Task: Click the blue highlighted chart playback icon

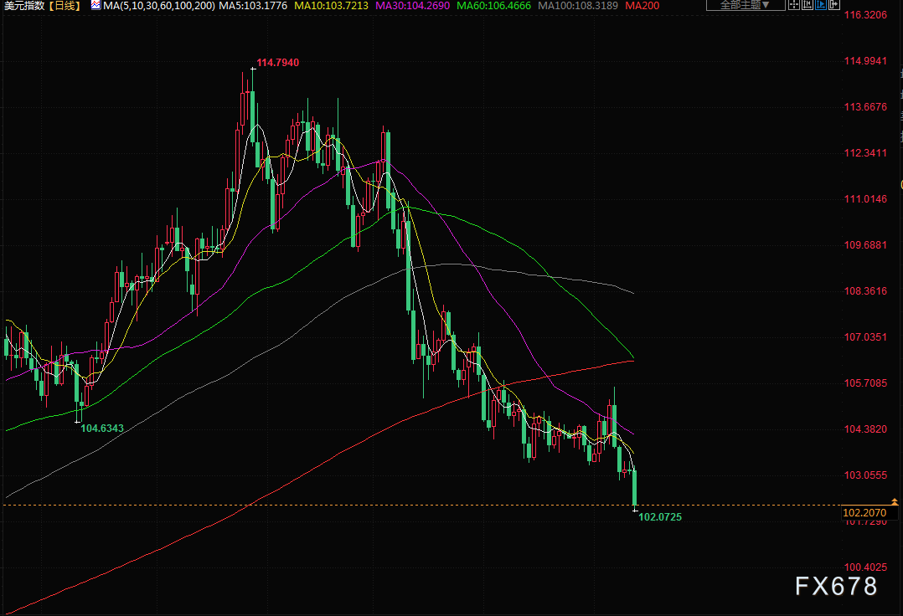Action: [821, 4]
